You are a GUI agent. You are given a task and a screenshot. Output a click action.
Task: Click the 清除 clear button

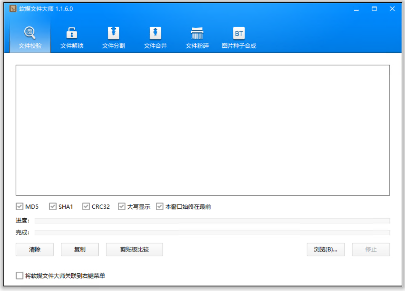[x=35, y=249]
